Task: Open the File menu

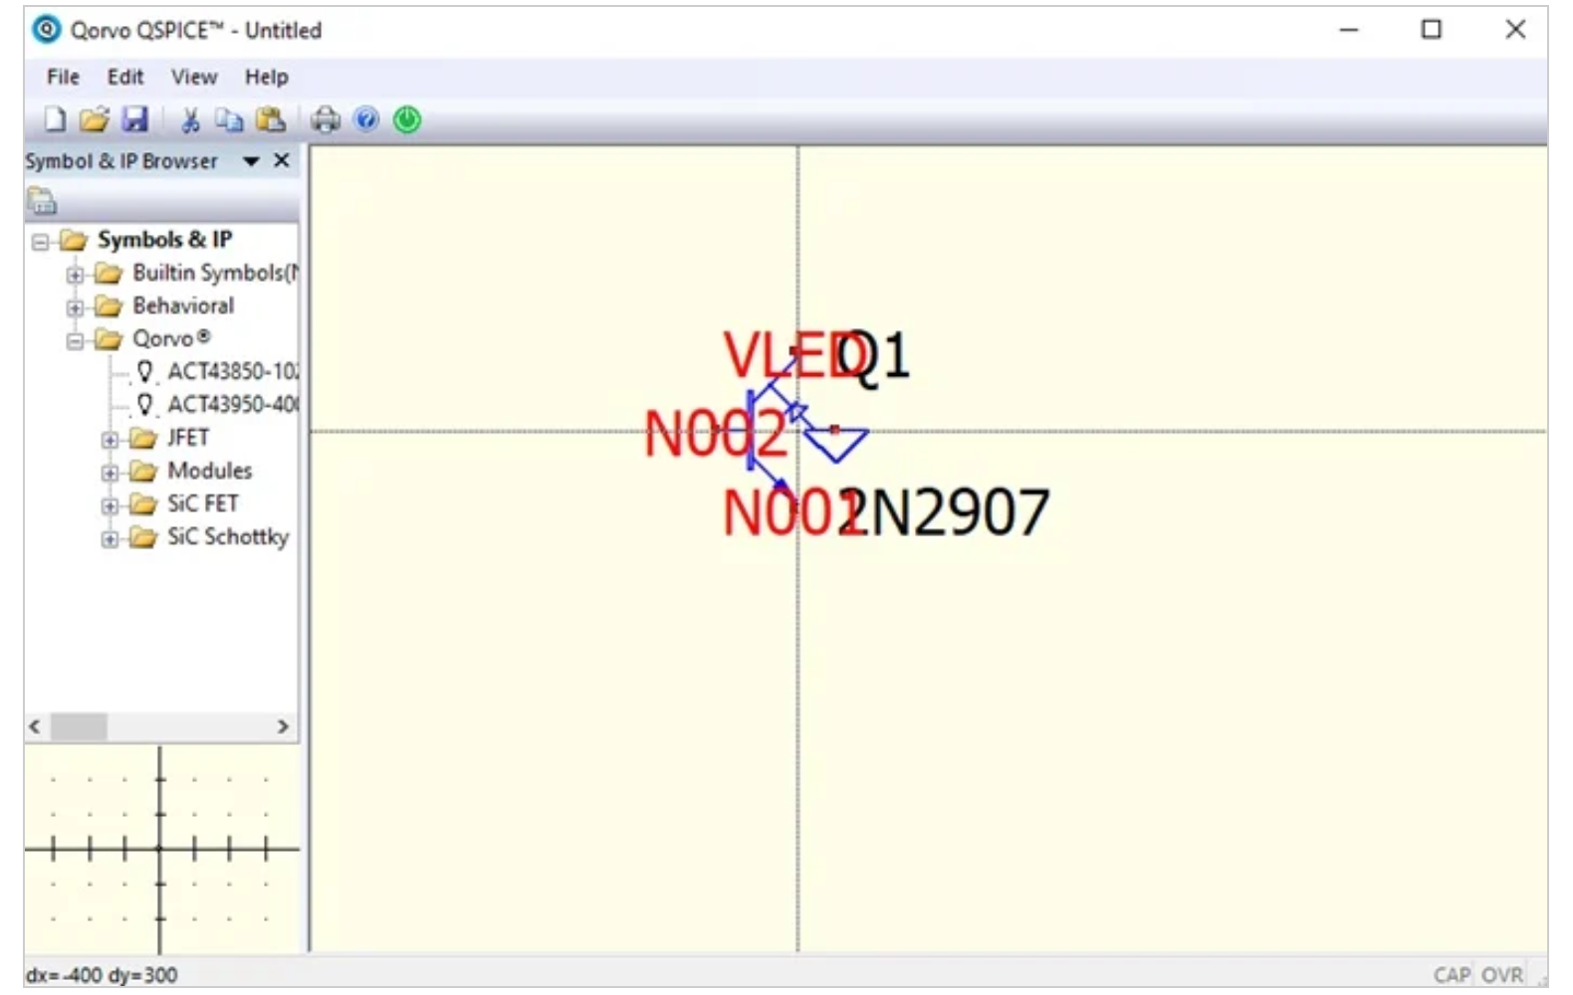Action: pos(63,77)
